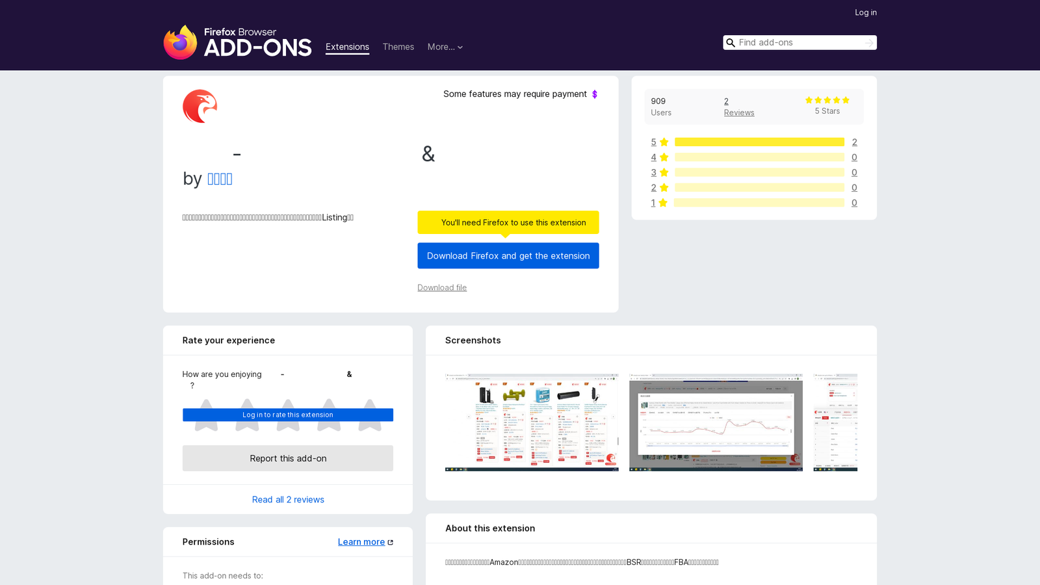Rate the extension three stars

tap(288, 415)
